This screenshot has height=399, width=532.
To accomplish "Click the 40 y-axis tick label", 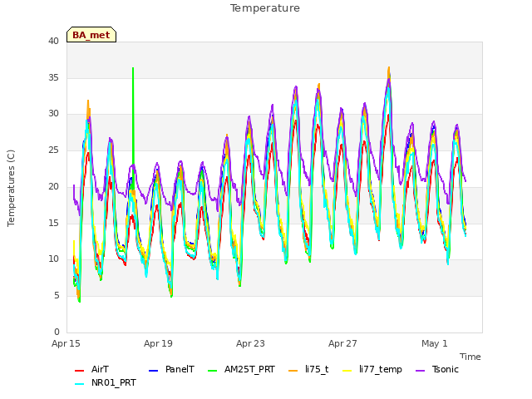I will (x=53, y=41).
